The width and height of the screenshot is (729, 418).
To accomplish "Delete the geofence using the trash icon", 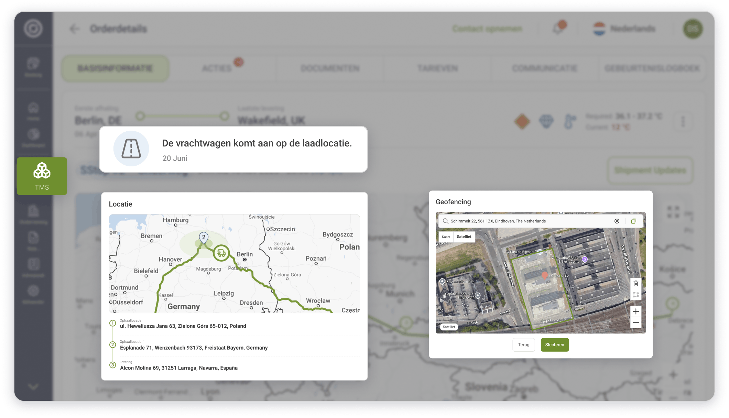I will point(636,284).
